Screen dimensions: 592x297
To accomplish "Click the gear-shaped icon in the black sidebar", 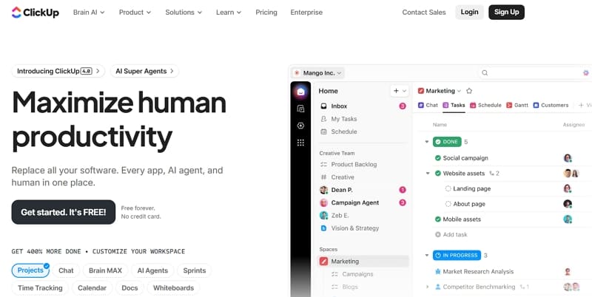I will pos(300,126).
